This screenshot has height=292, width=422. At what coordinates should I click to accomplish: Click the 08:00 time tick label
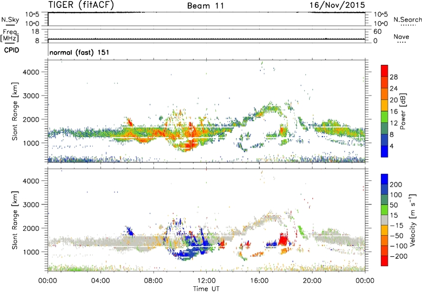153,281
